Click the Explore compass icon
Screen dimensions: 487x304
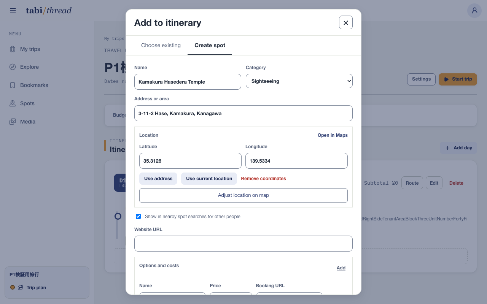[13, 67]
